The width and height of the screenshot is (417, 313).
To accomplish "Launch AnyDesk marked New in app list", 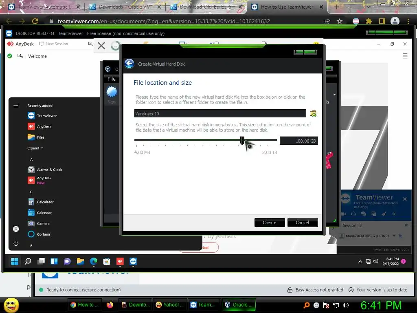I will [x=40, y=180].
